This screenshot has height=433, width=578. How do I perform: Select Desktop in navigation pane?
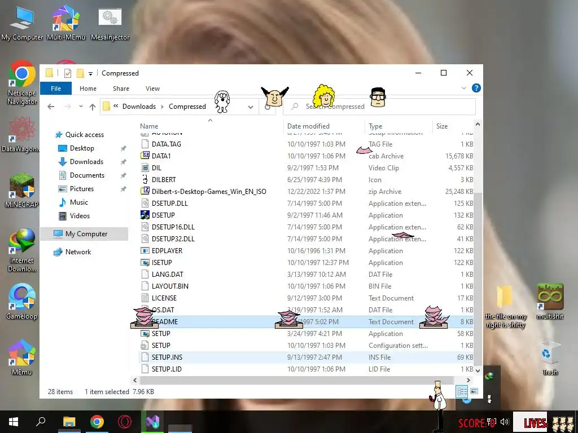click(82, 148)
